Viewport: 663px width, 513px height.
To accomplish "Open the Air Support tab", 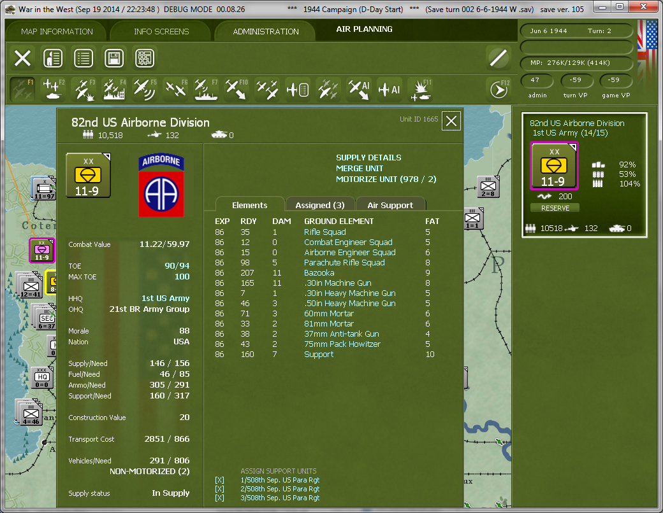I will [x=390, y=205].
